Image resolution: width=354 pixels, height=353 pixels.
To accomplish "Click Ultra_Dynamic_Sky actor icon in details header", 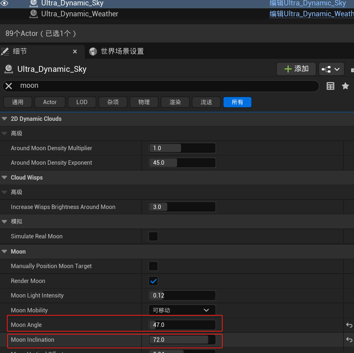I will coord(9,69).
